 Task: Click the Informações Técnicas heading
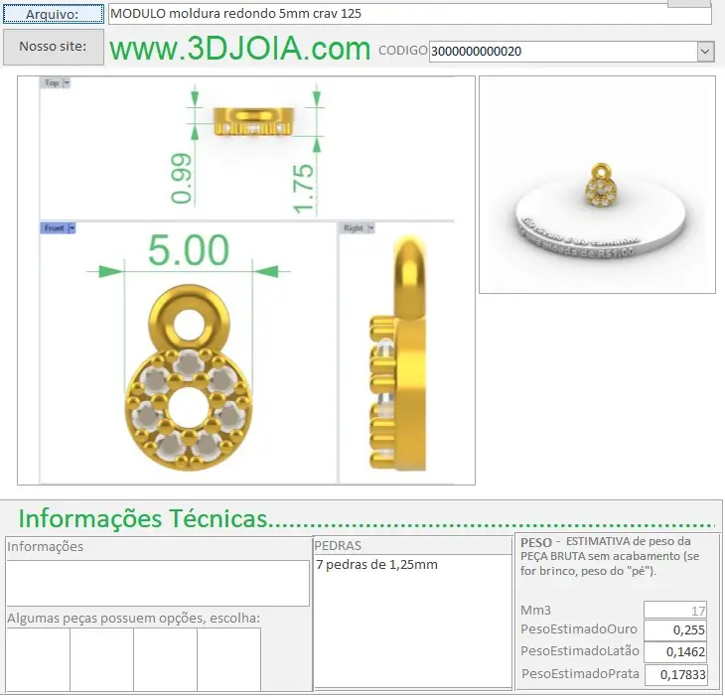click(143, 518)
